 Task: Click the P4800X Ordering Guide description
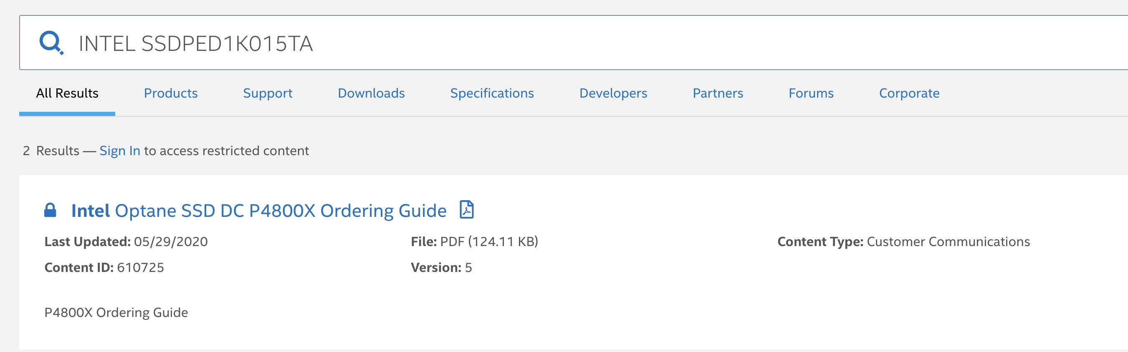116,313
